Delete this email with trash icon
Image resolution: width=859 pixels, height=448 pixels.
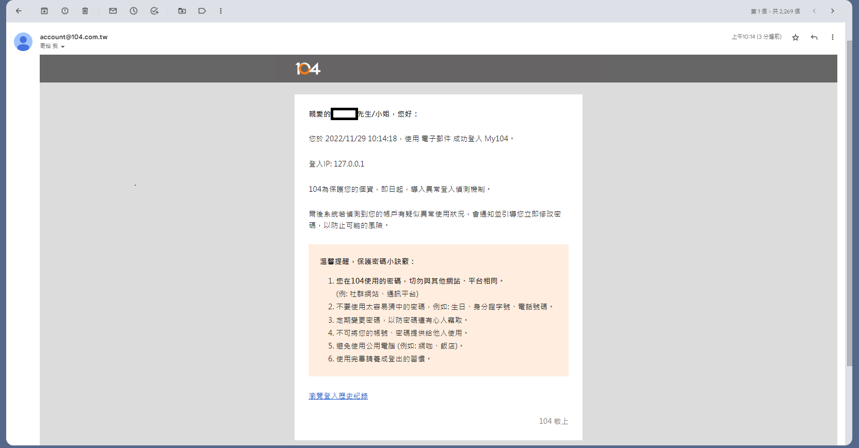tap(85, 11)
